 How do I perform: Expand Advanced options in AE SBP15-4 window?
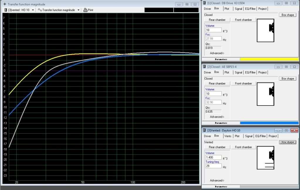217,117
